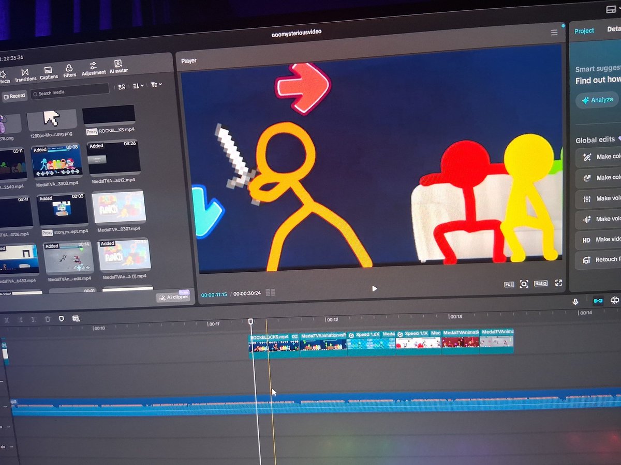Click the timeline playhead handle

point(251,321)
